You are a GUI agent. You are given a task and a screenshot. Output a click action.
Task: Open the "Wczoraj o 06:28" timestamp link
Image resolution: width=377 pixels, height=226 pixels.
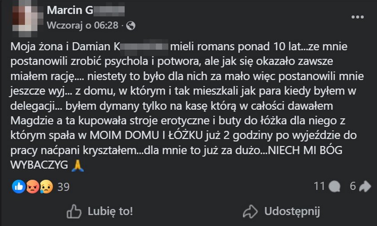pyautogui.click(x=83, y=26)
